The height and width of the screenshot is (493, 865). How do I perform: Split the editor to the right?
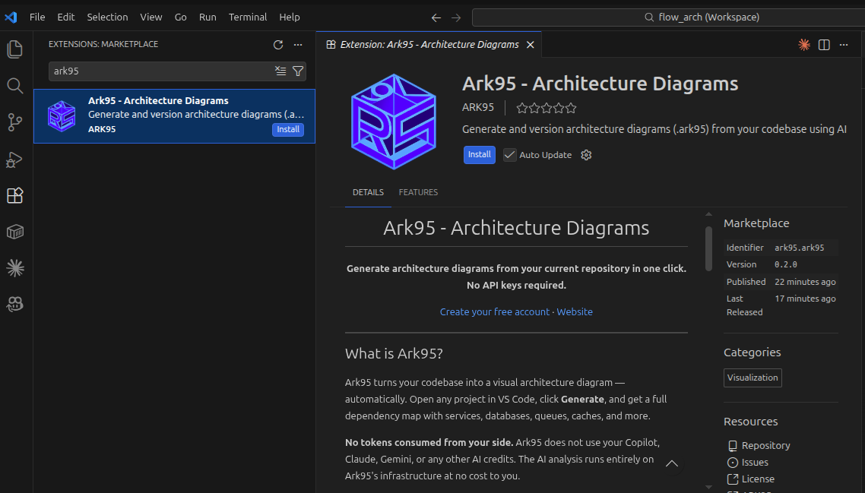coord(824,45)
